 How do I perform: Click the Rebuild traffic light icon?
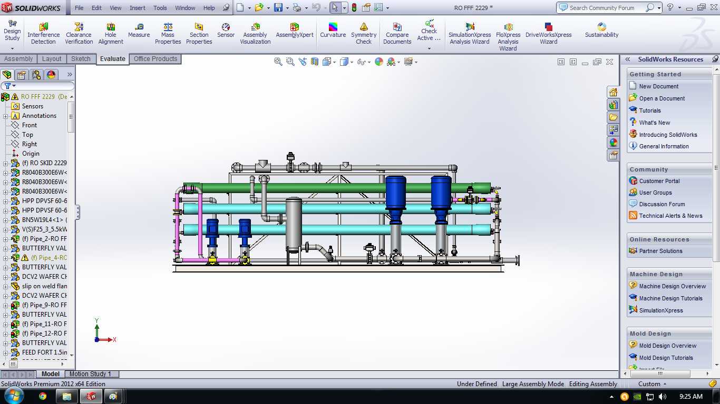pos(354,7)
